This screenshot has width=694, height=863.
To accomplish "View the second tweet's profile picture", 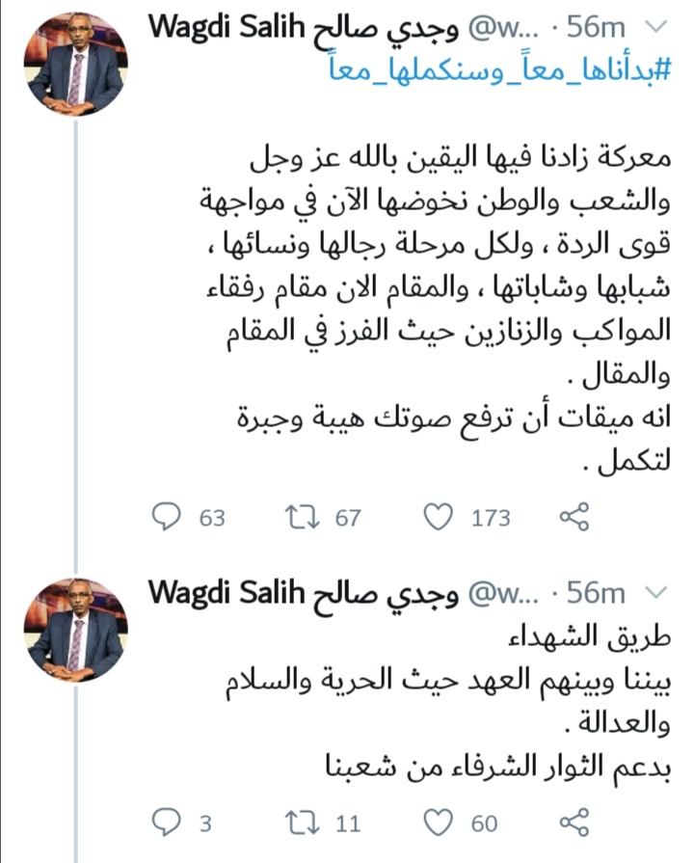I will (x=75, y=629).
